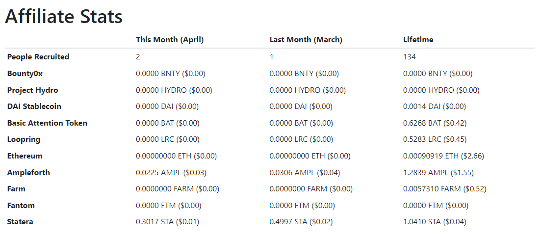Select the April 0.0225 AMPL value
Viewport: 541px width, 238px height.
171,173
